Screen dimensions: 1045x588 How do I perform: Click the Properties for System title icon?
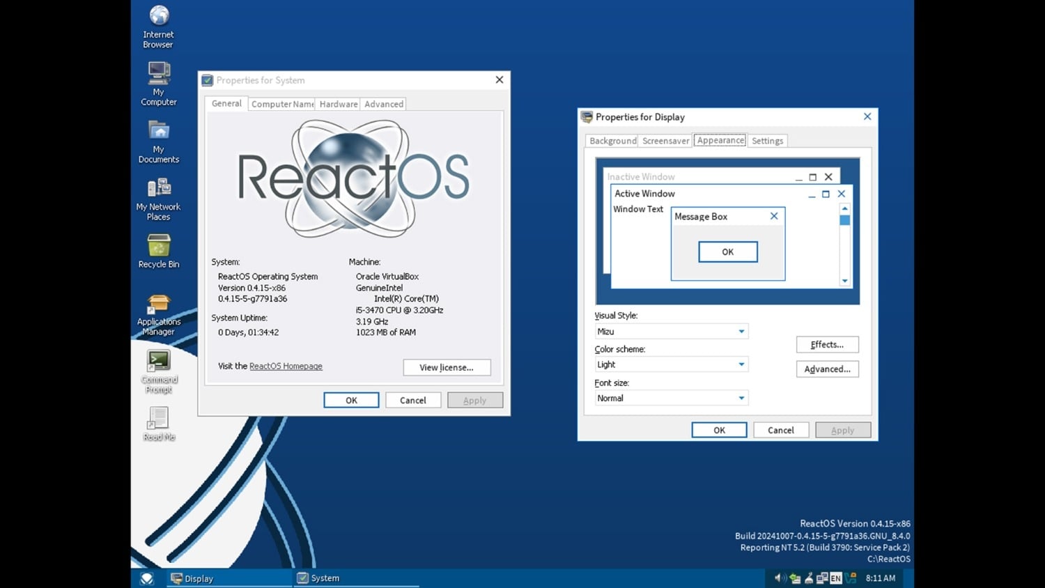[x=208, y=80]
